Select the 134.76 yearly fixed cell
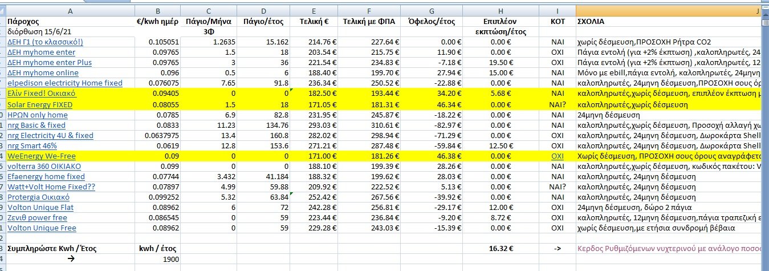 tap(263, 125)
